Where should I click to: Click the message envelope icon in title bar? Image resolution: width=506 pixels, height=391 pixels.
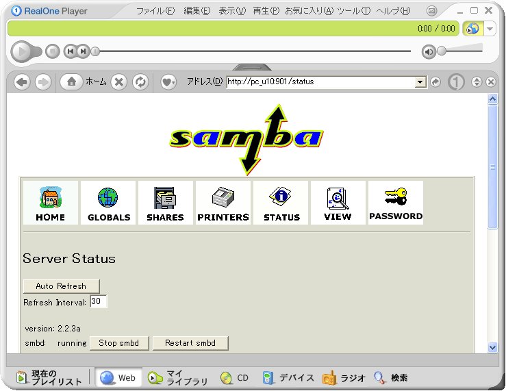(x=432, y=11)
